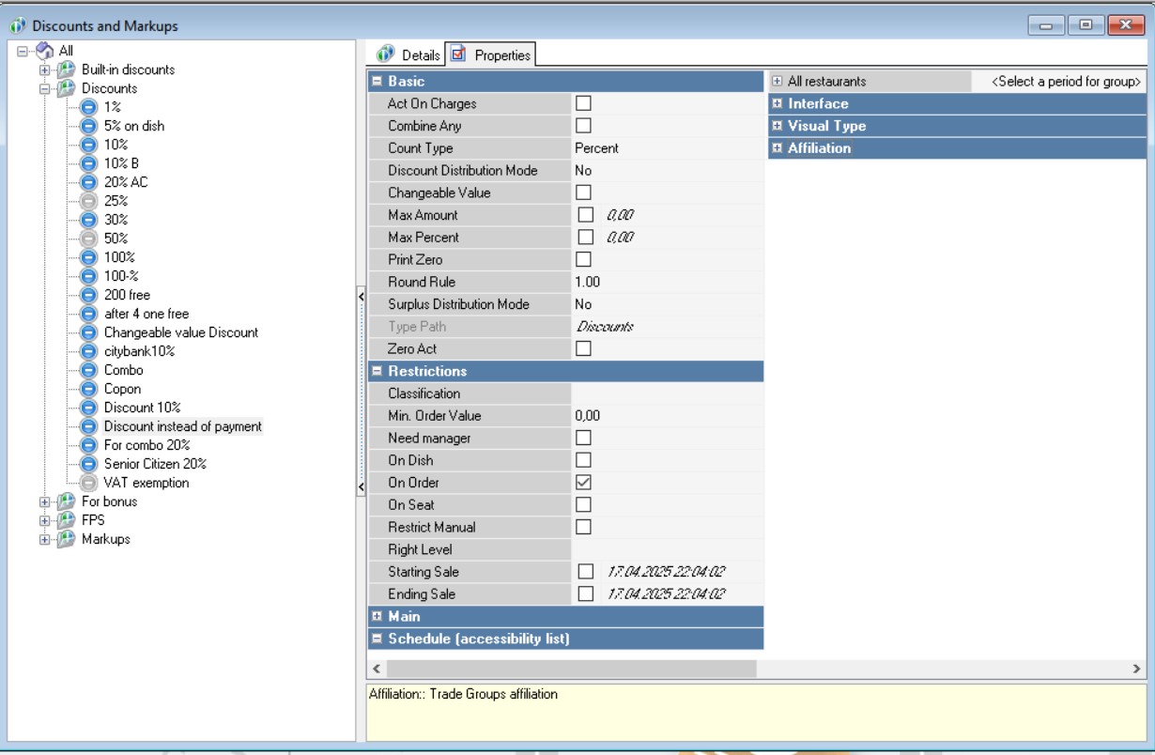Click the Markups folder icon
1155x755 pixels.
click(65, 539)
